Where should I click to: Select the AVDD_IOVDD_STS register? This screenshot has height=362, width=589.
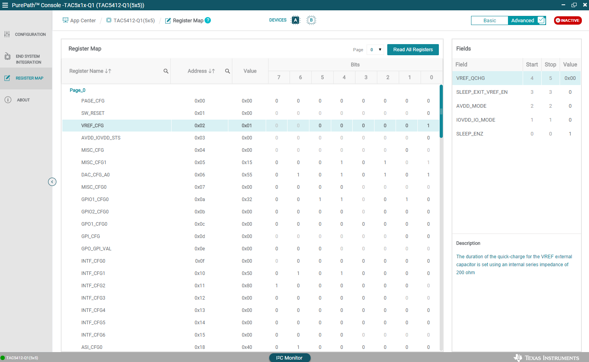pyautogui.click(x=251, y=138)
